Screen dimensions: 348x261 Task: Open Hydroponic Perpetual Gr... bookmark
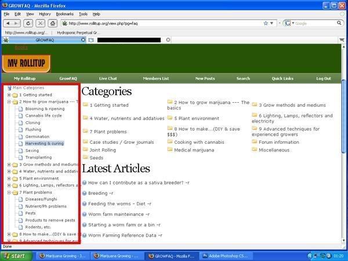pyautogui.click(x=78, y=32)
